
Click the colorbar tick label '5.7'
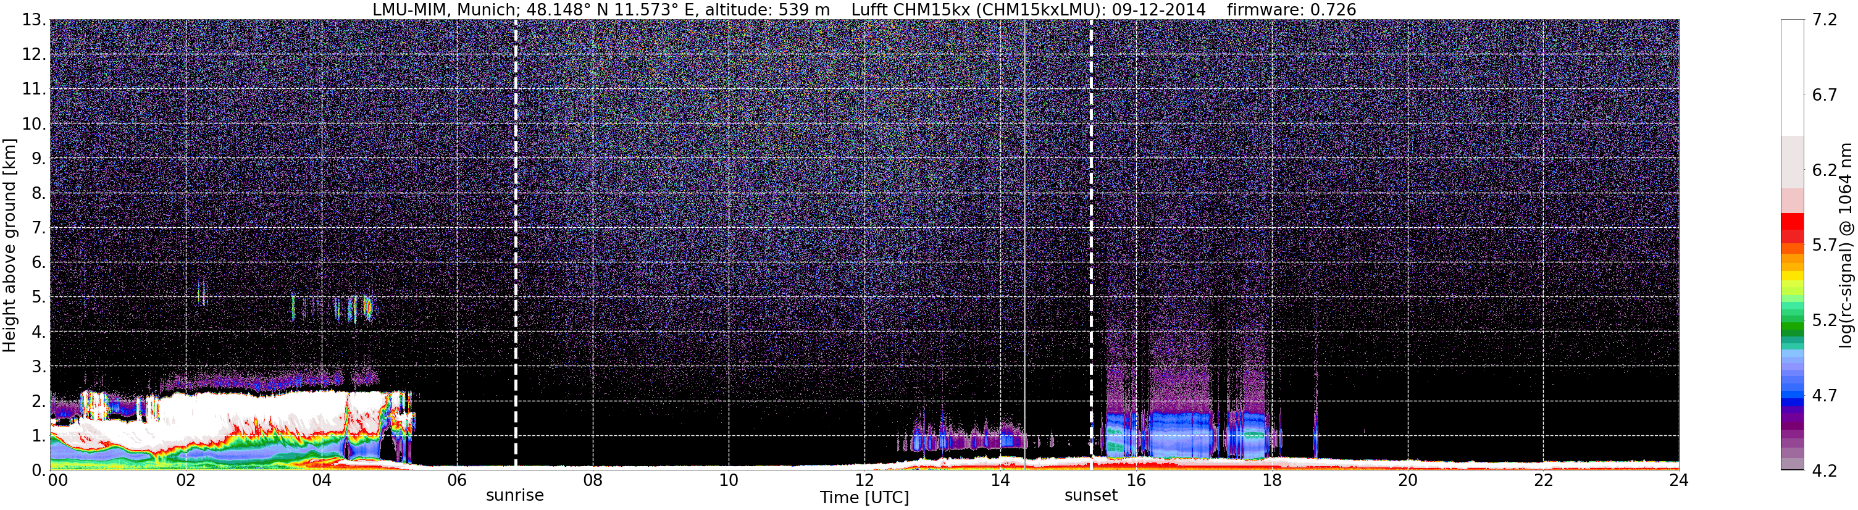click(x=1824, y=245)
